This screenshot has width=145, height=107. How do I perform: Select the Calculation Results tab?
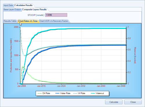(x=23, y=5)
